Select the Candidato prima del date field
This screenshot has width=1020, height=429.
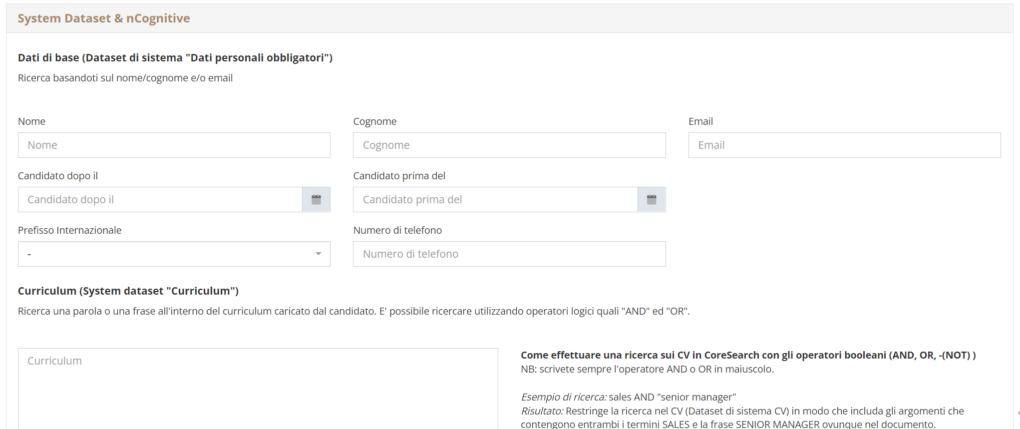point(495,200)
